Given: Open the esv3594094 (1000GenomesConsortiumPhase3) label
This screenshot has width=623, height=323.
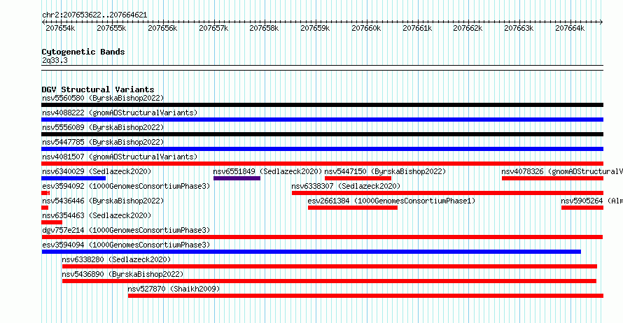Looking at the screenshot, I should 126,245.
